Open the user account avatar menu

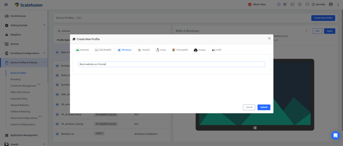tap(331, 4)
